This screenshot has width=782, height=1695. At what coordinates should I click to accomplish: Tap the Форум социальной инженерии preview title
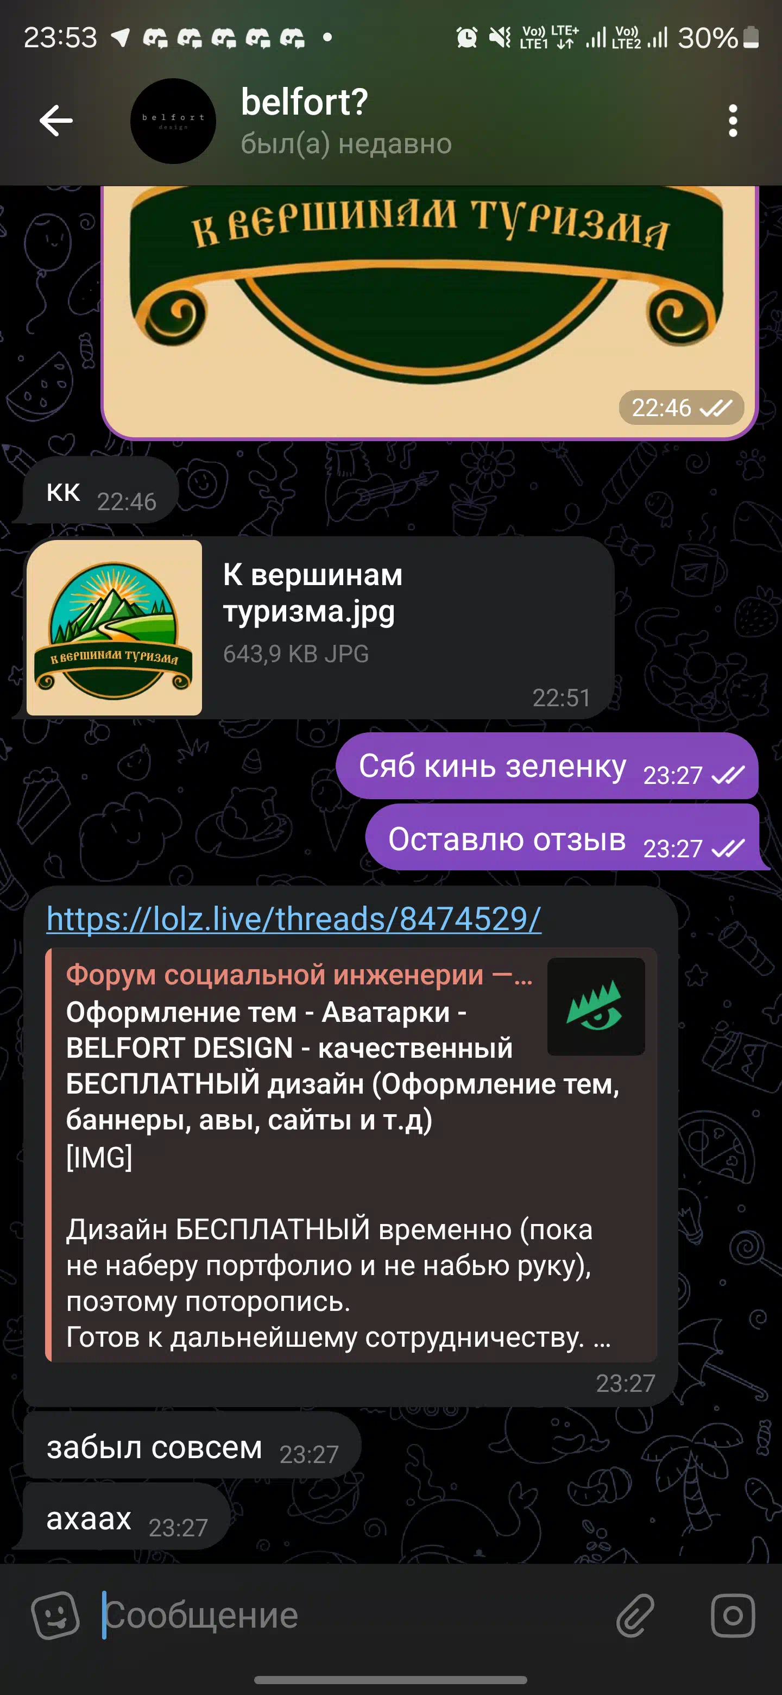pyautogui.click(x=299, y=975)
